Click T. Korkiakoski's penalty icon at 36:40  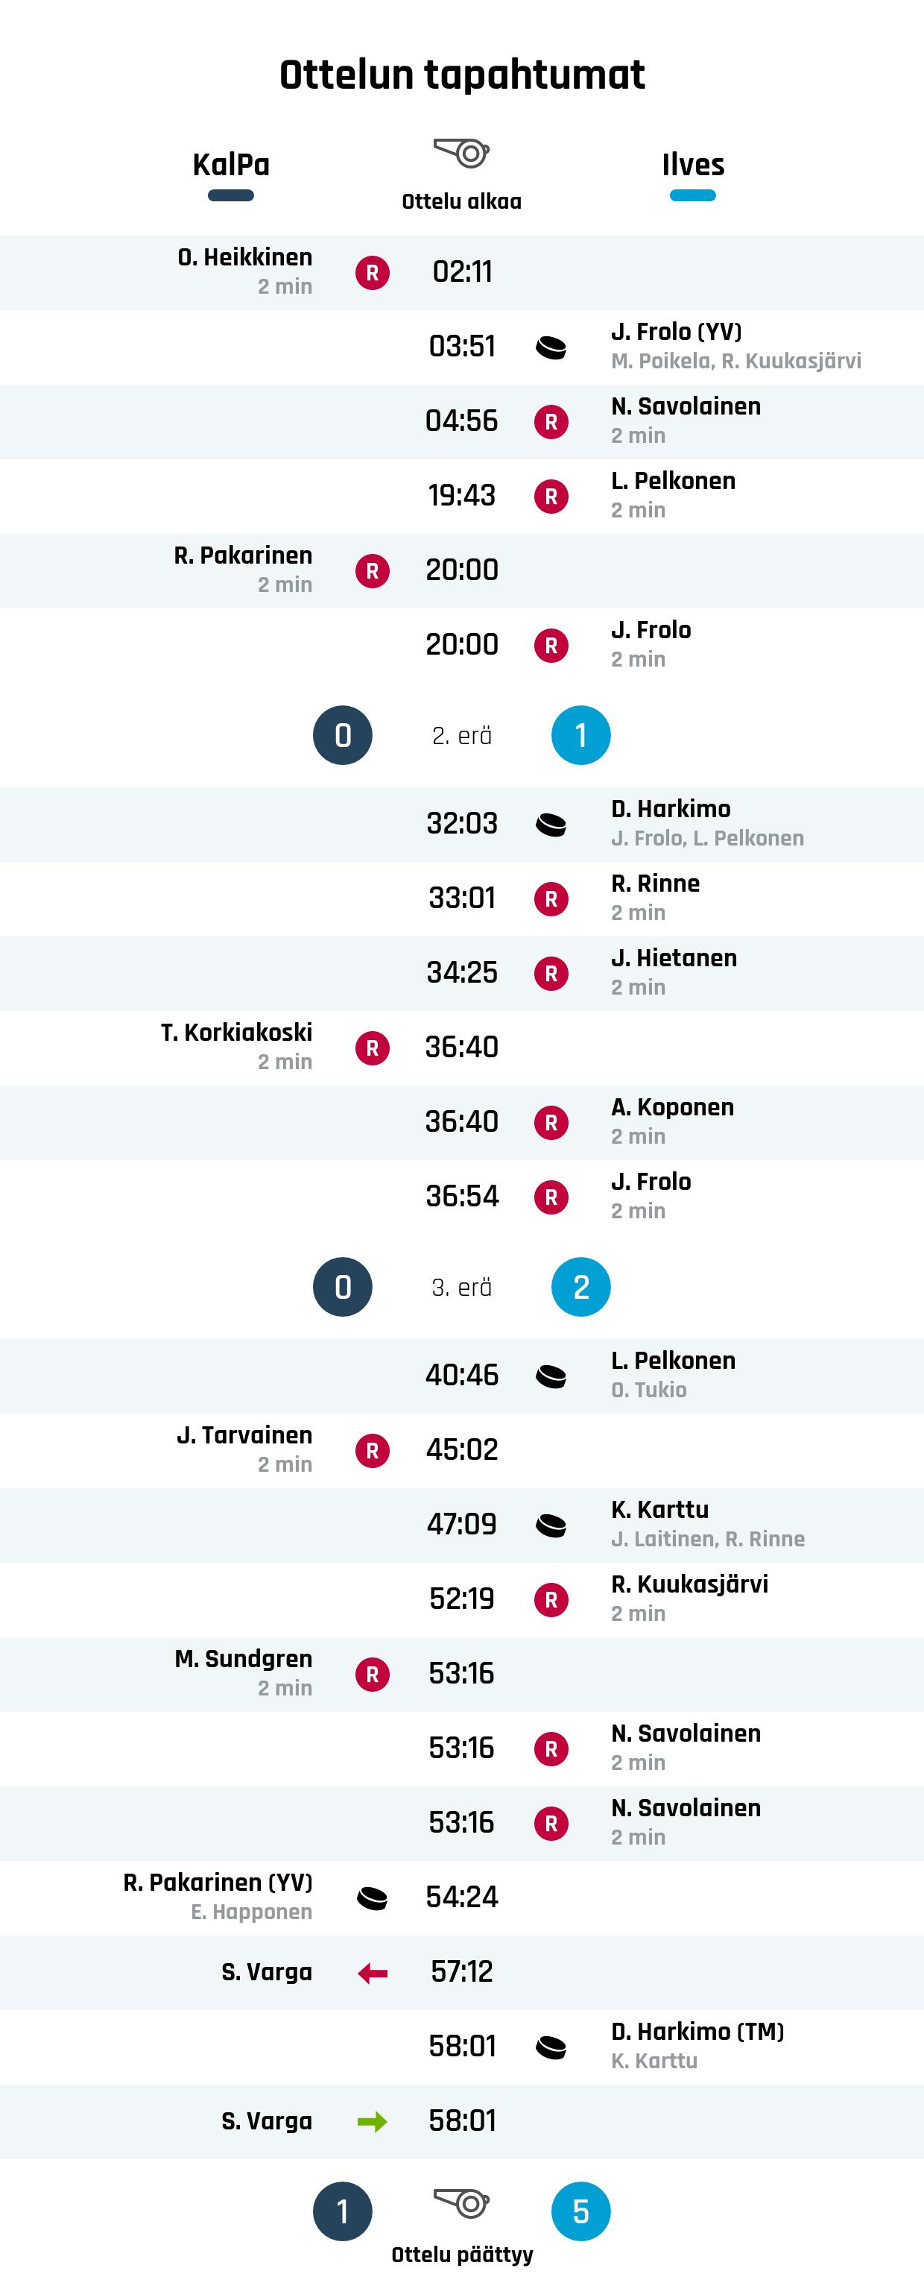(x=373, y=1048)
